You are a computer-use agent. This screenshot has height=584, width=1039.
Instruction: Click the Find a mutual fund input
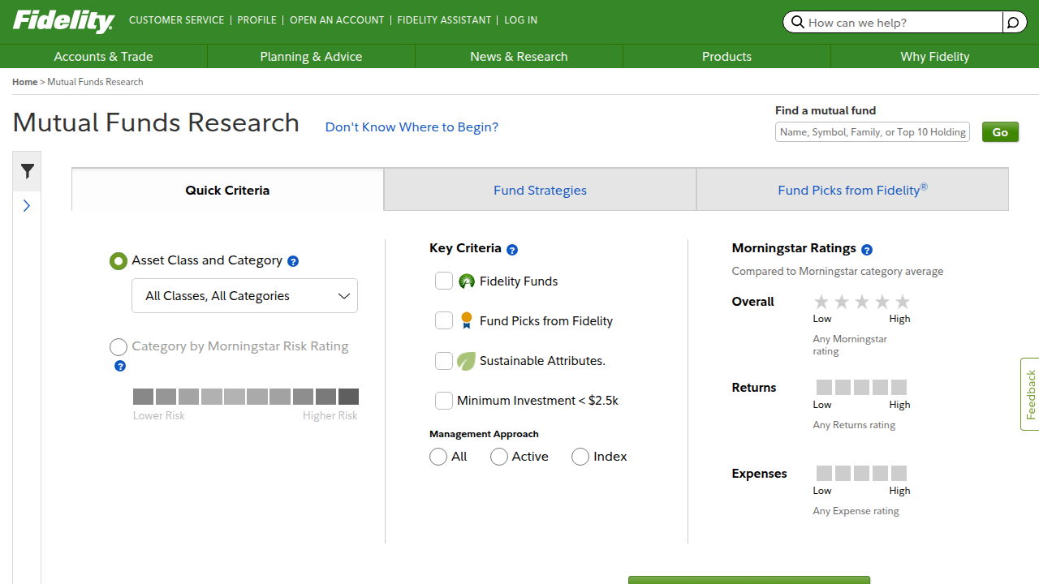pyautogui.click(x=873, y=132)
